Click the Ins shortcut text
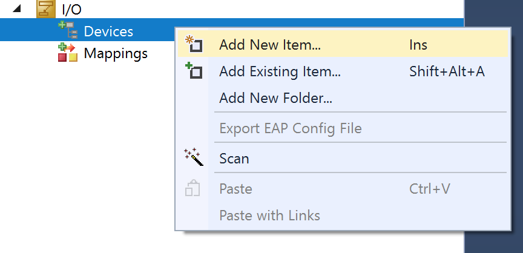523x253 pixels. (x=418, y=45)
